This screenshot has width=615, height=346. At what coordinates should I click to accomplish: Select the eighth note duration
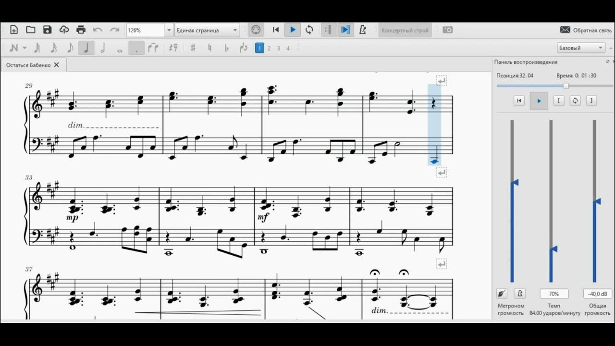pos(70,48)
